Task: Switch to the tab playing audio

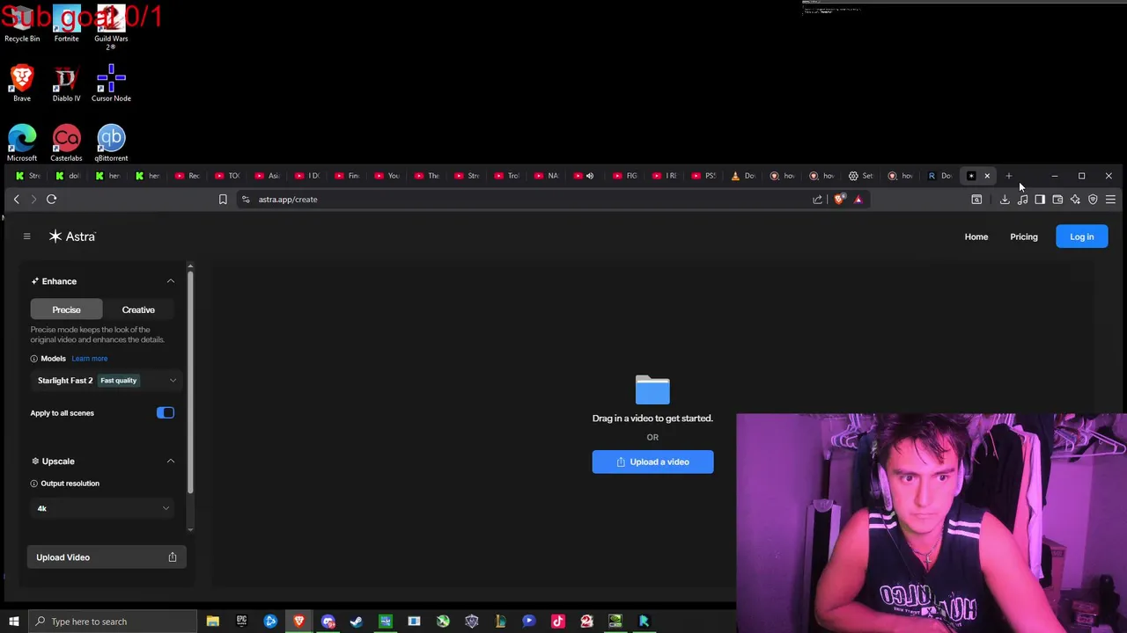Action: (x=583, y=176)
